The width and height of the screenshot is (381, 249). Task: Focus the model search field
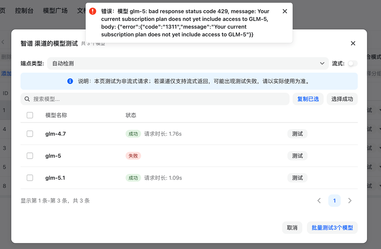pos(155,99)
